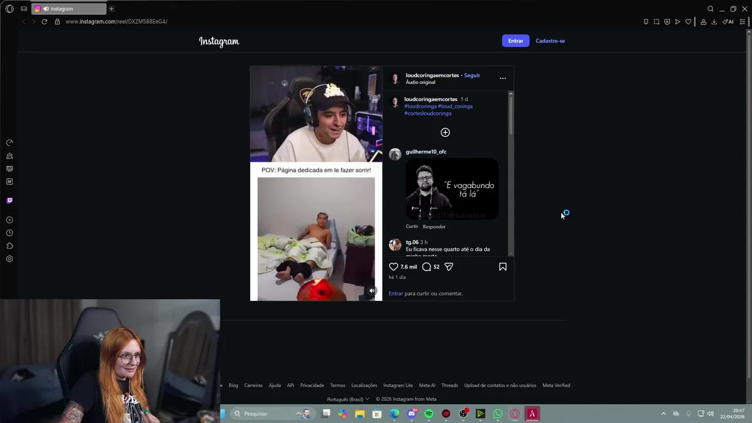752x423 pixels.
Task: Open loudcoringaemcortes profile in header
Action: click(x=432, y=75)
